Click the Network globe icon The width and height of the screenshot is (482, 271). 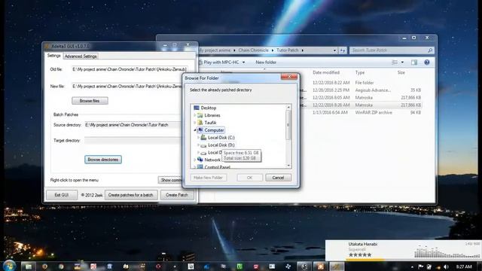[200, 160]
